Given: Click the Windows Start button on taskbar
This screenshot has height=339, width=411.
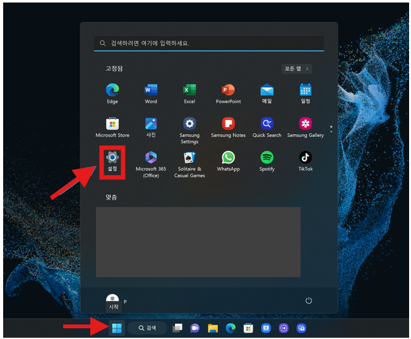Looking at the screenshot, I should tap(117, 328).
